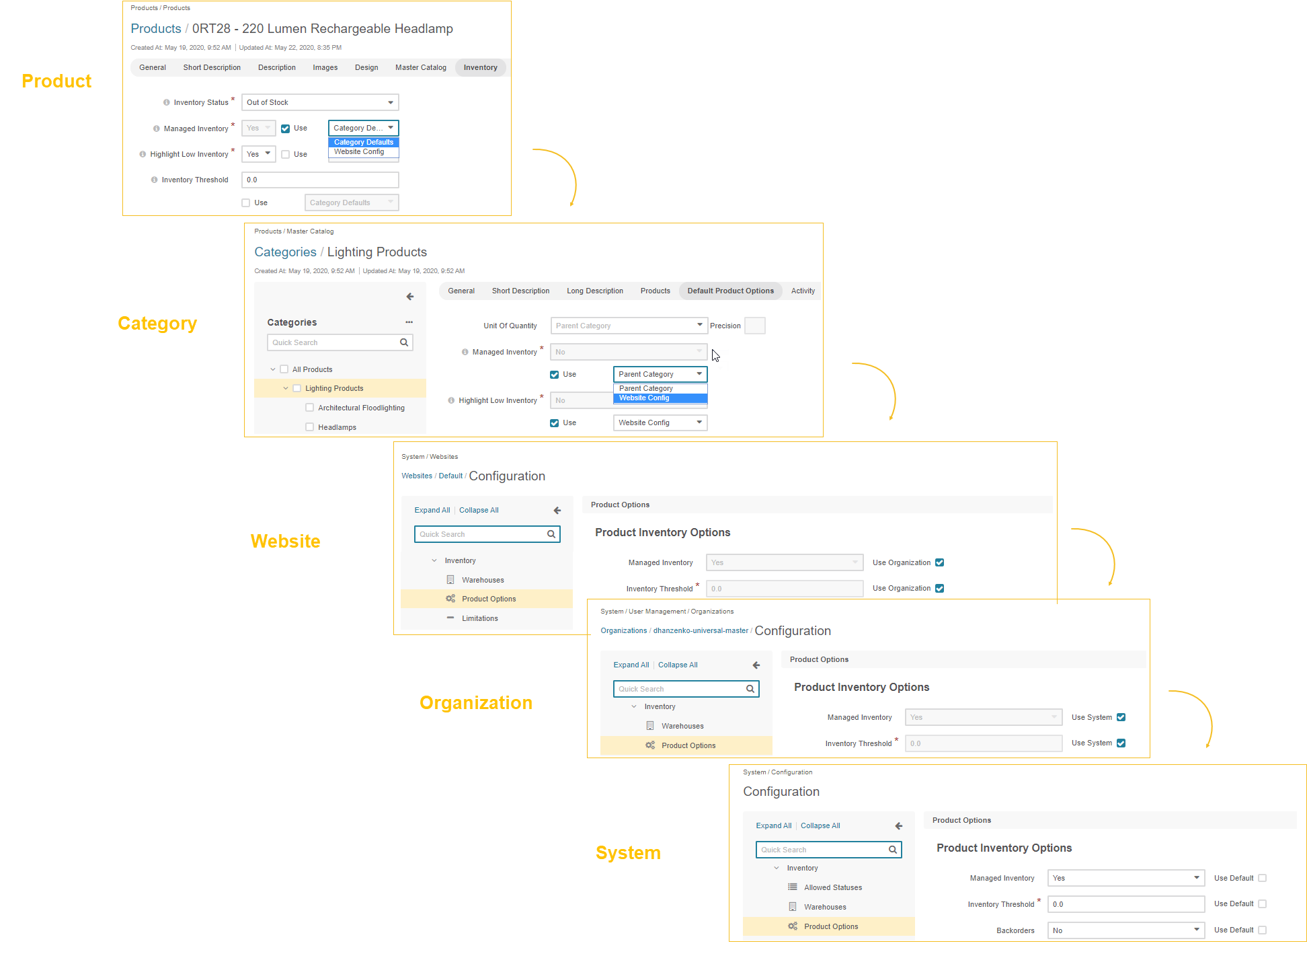
Task: Open the Inventory Status dropdown
Action: (x=320, y=102)
